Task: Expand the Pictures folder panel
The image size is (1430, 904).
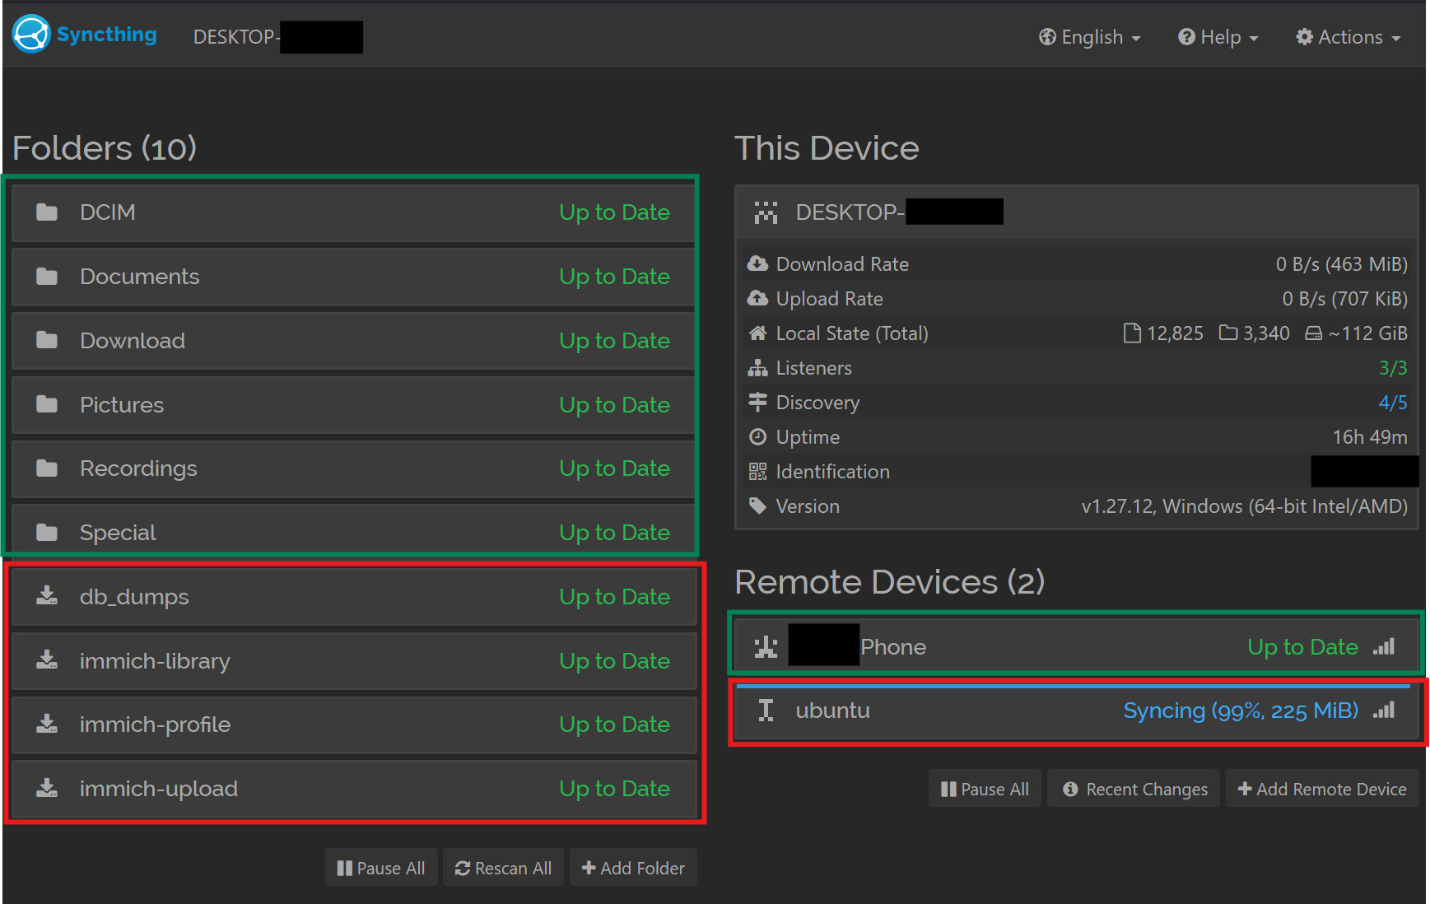Action: point(354,404)
